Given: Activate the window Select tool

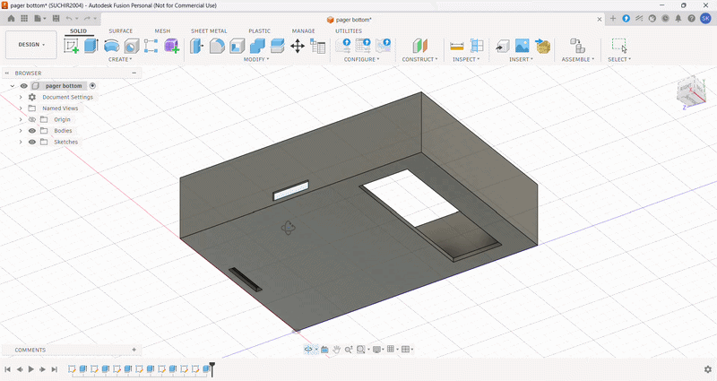Looking at the screenshot, I should point(619,46).
